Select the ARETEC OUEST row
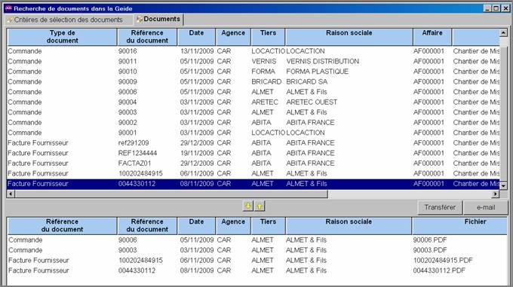 253,102
